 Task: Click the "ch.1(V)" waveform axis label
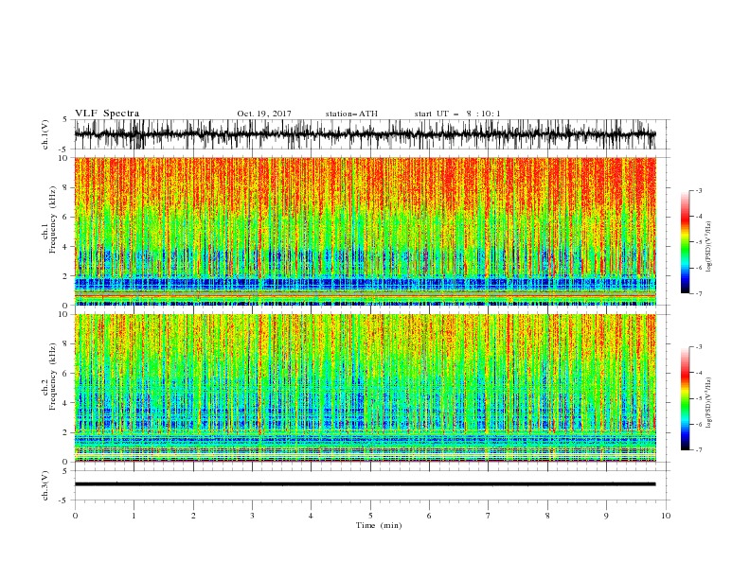(x=45, y=134)
